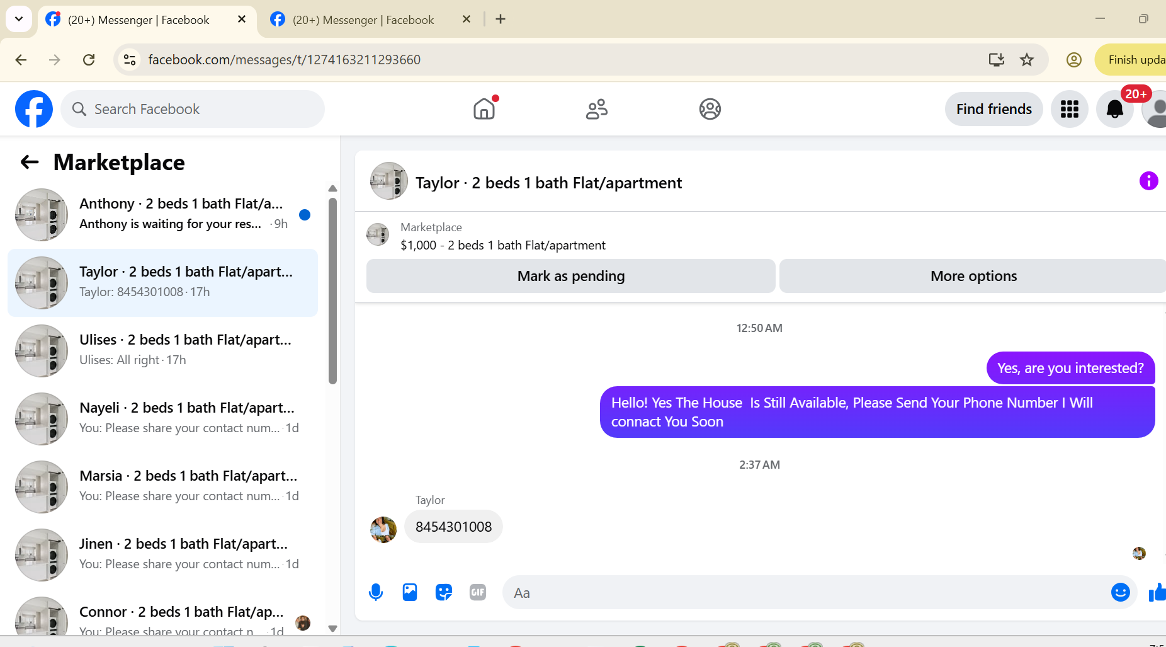
Task: Choose a sticker icon
Action: (444, 592)
